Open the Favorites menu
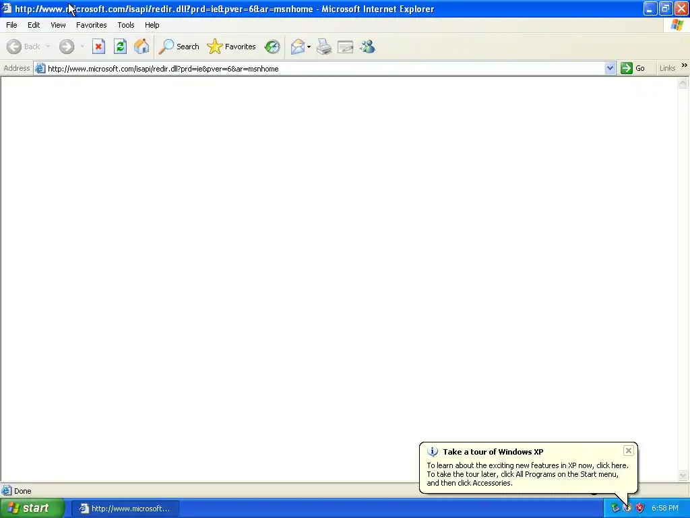Viewport: 690px width, 518px height. pos(92,25)
